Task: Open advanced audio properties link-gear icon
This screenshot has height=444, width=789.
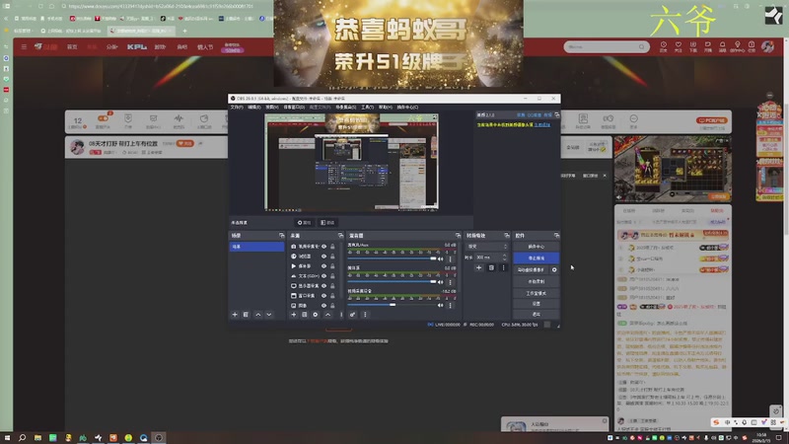Action: tap(353, 315)
